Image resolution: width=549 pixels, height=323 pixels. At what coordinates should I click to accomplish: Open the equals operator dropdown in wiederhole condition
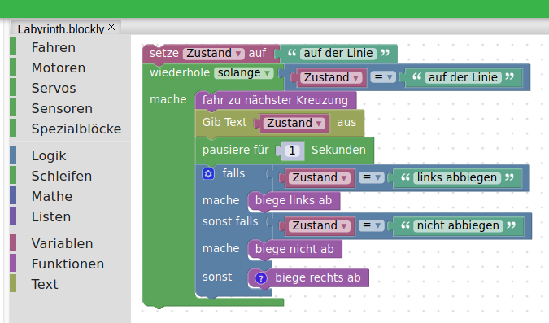pyautogui.click(x=383, y=76)
